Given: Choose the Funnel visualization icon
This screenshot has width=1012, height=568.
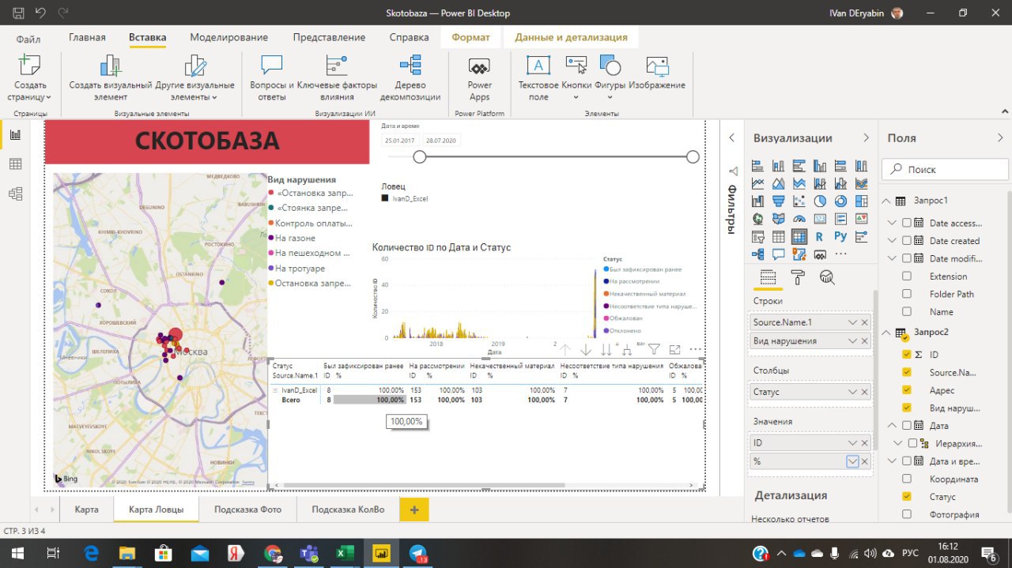Looking at the screenshot, I should 779,201.
